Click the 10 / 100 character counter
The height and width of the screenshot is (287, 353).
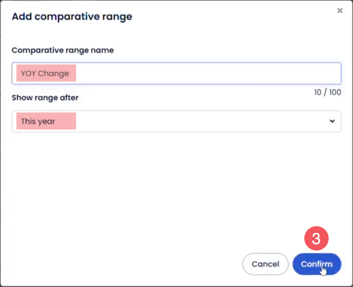pyautogui.click(x=327, y=92)
